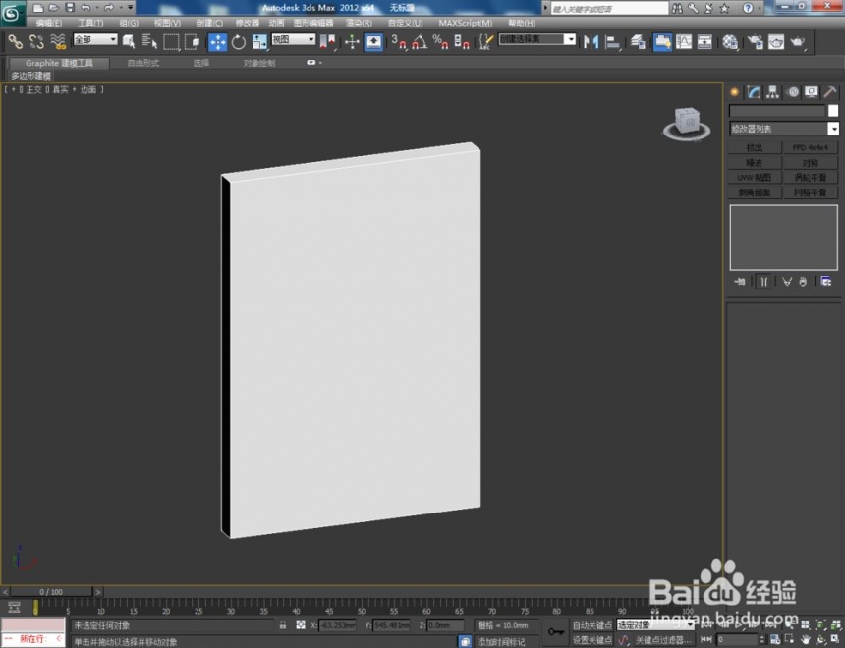This screenshot has height=648, width=845.
Task: Click the Select and Manipulate icon
Action: 352,41
